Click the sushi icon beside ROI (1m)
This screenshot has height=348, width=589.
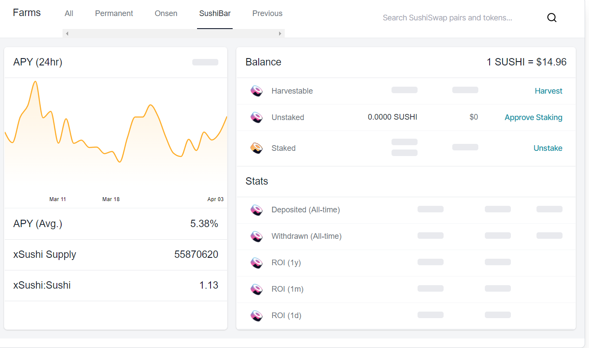click(257, 289)
